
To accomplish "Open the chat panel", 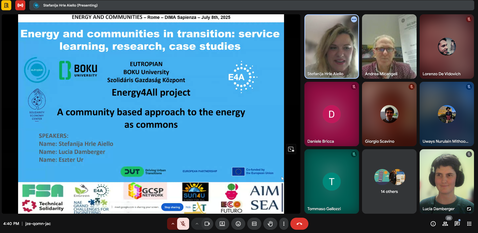I will (457, 224).
